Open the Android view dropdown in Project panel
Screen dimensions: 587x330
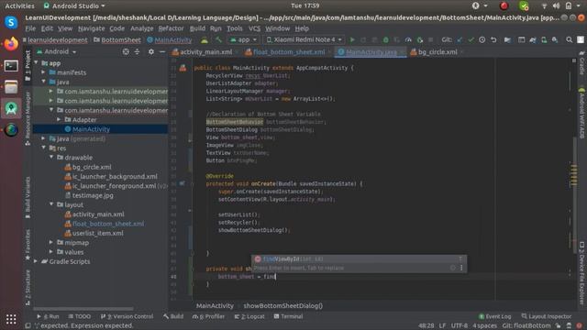click(56, 51)
